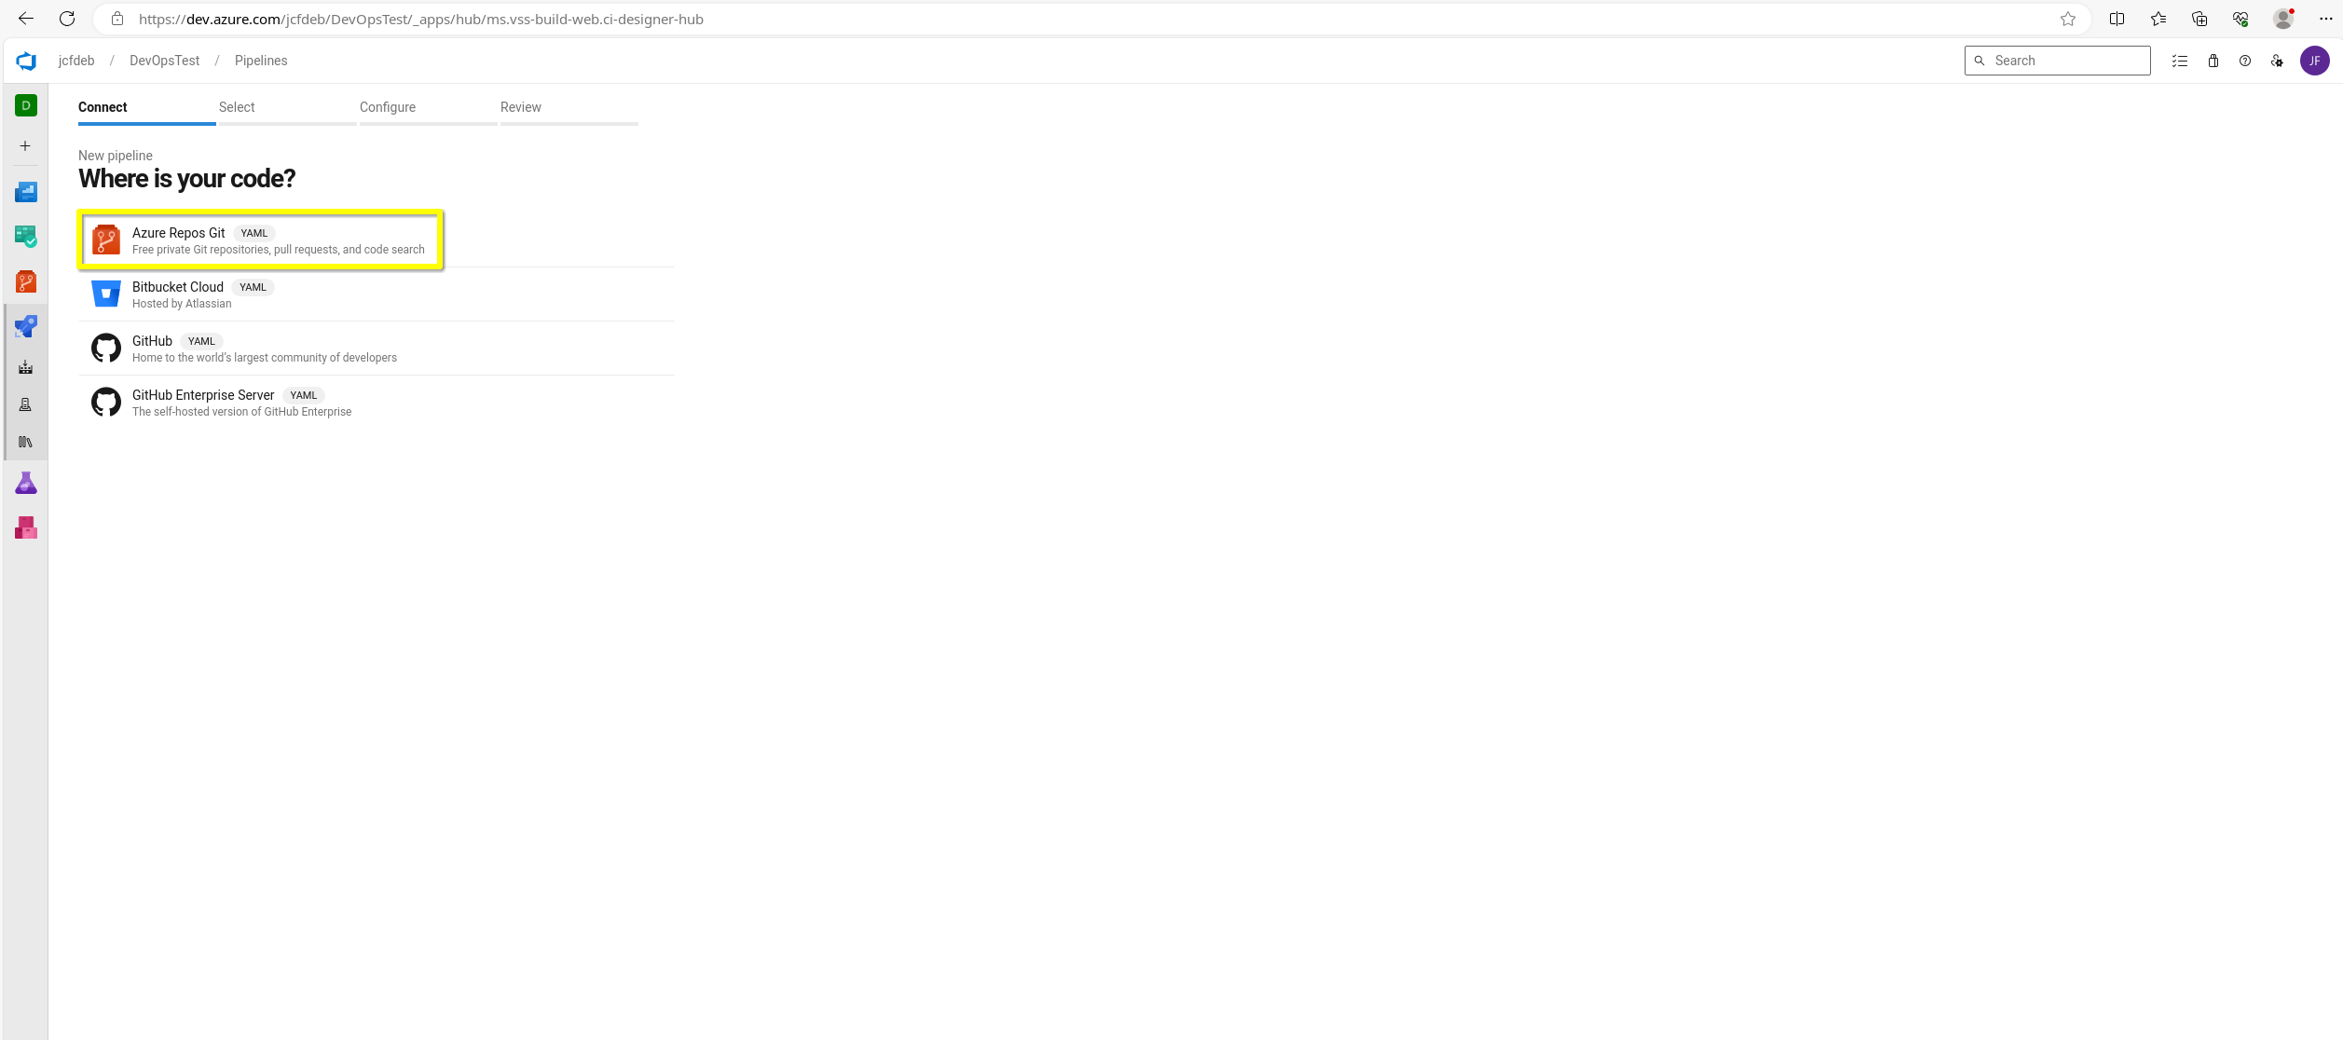Switch to the Review tab
This screenshot has width=2343, height=1040.
click(x=520, y=106)
